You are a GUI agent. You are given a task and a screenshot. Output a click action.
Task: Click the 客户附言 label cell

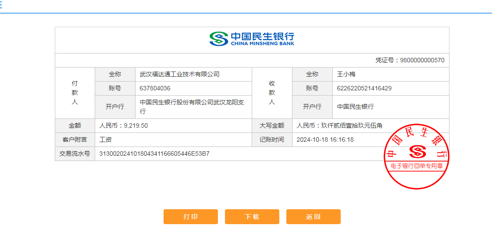75,140
